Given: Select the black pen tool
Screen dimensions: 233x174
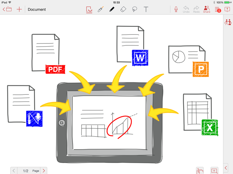Looking at the screenshot, I should [112, 9].
